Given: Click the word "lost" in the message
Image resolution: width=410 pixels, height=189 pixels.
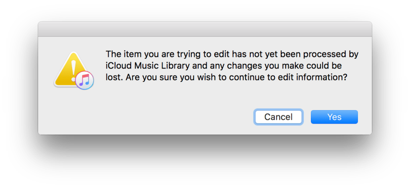Looking at the screenshot, I should click(113, 78).
